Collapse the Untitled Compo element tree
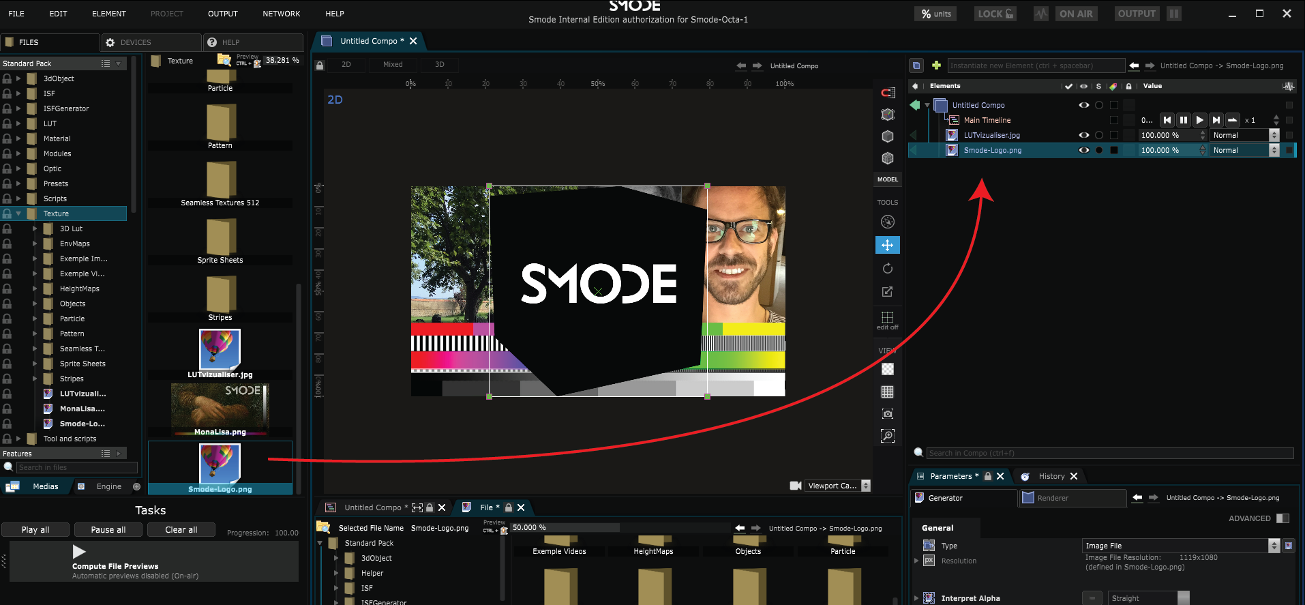This screenshot has width=1305, height=605. [927, 105]
